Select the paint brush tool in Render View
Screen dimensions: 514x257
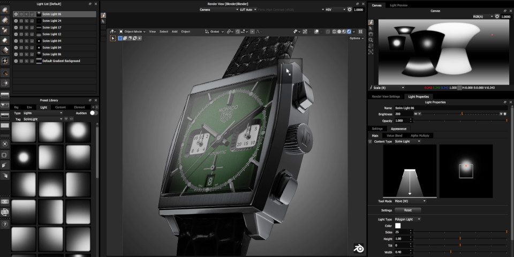(x=103, y=15)
